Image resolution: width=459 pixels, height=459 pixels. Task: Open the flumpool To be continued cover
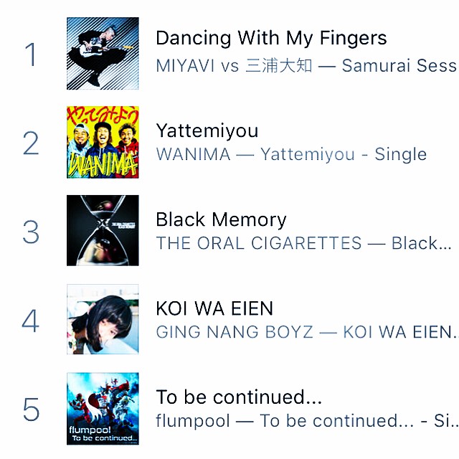pos(103,408)
